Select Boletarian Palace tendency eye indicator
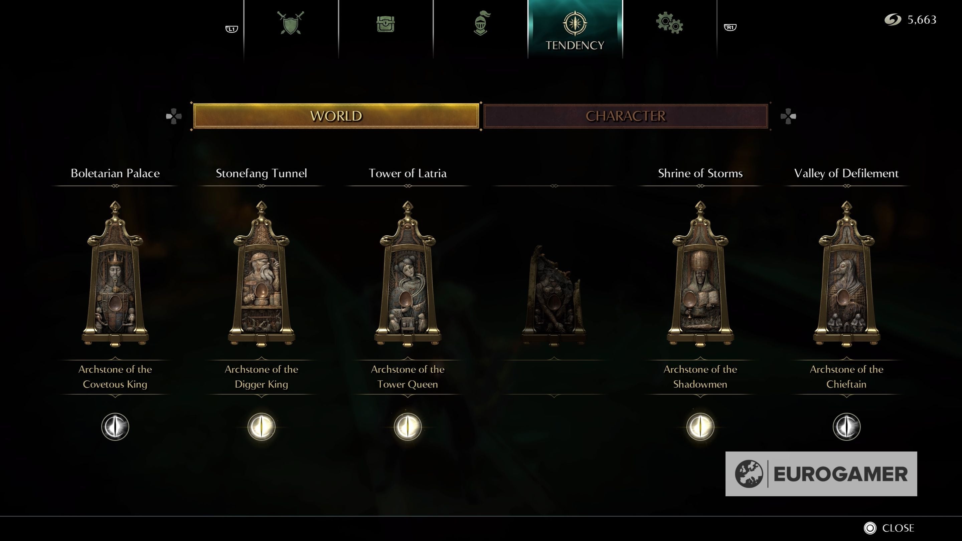 tap(115, 426)
